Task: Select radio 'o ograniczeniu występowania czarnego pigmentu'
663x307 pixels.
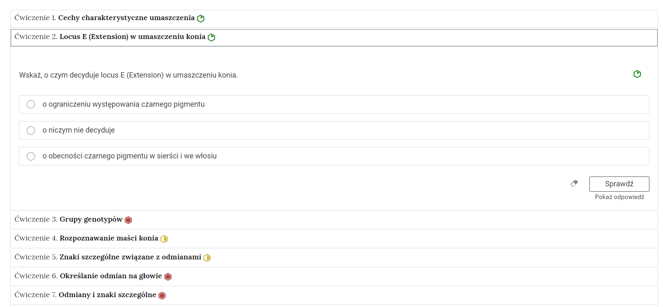Action: click(31, 104)
